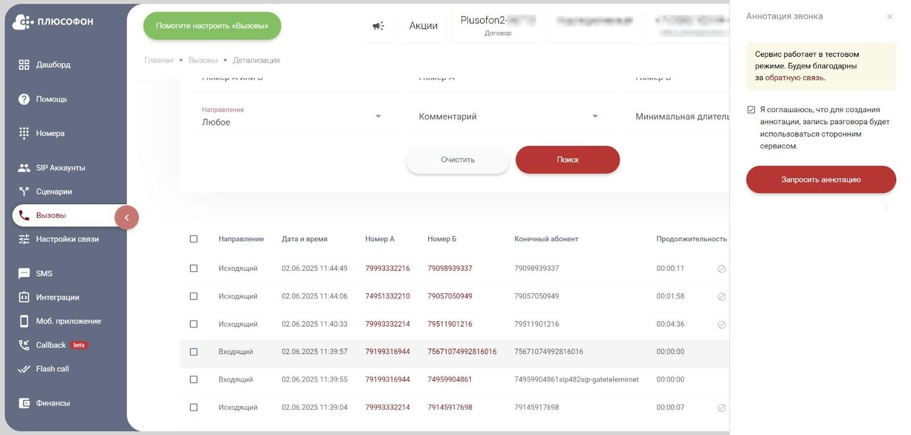
Task: Click the Flash call checkmark icon
Action: [x=24, y=369]
